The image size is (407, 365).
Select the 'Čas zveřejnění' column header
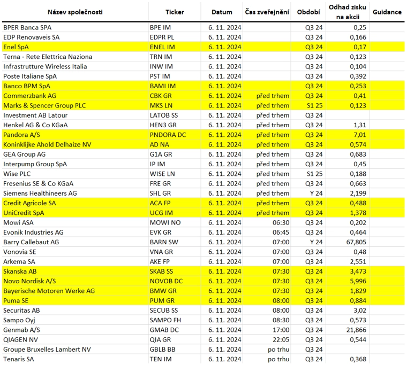[x=267, y=12]
